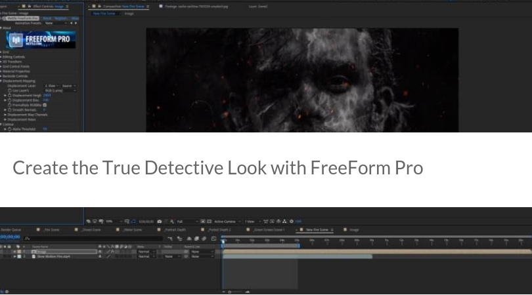Image resolution: width=532 pixels, height=295 pixels.
Task: Expand the Slow Motion Fire.mp4 layer
Action: click(14, 257)
